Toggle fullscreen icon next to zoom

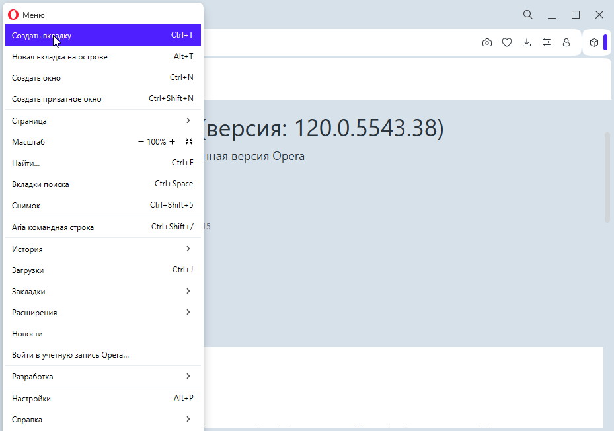(x=189, y=141)
